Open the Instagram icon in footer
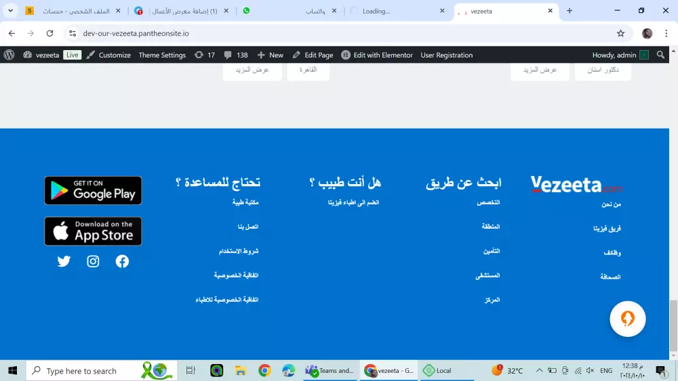The width and height of the screenshot is (678, 381). pyautogui.click(x=93, y=261)
